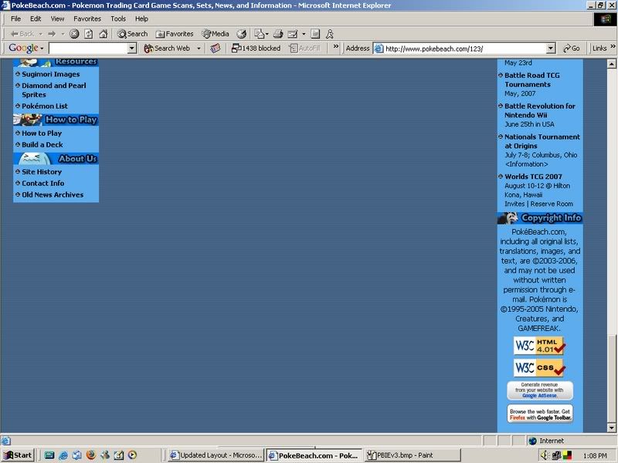Open the Tools menu
Viewport: 618px width, 463px height.
pyautogui.click(x=118, y=19)
